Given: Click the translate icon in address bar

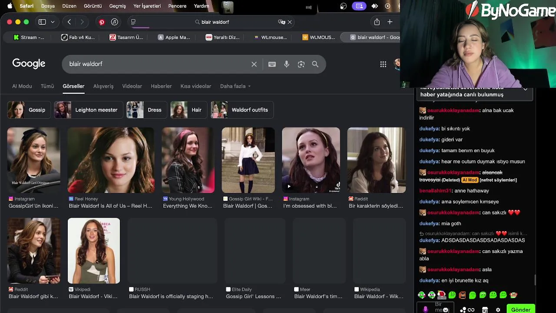Looking at the screenshot, I should pos(281,22).
